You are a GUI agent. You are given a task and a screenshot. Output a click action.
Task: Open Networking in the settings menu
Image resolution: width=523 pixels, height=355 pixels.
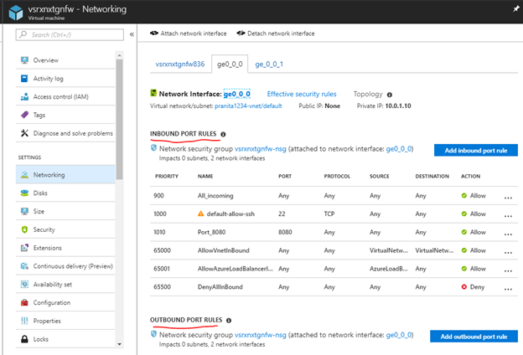click(65, 175)
